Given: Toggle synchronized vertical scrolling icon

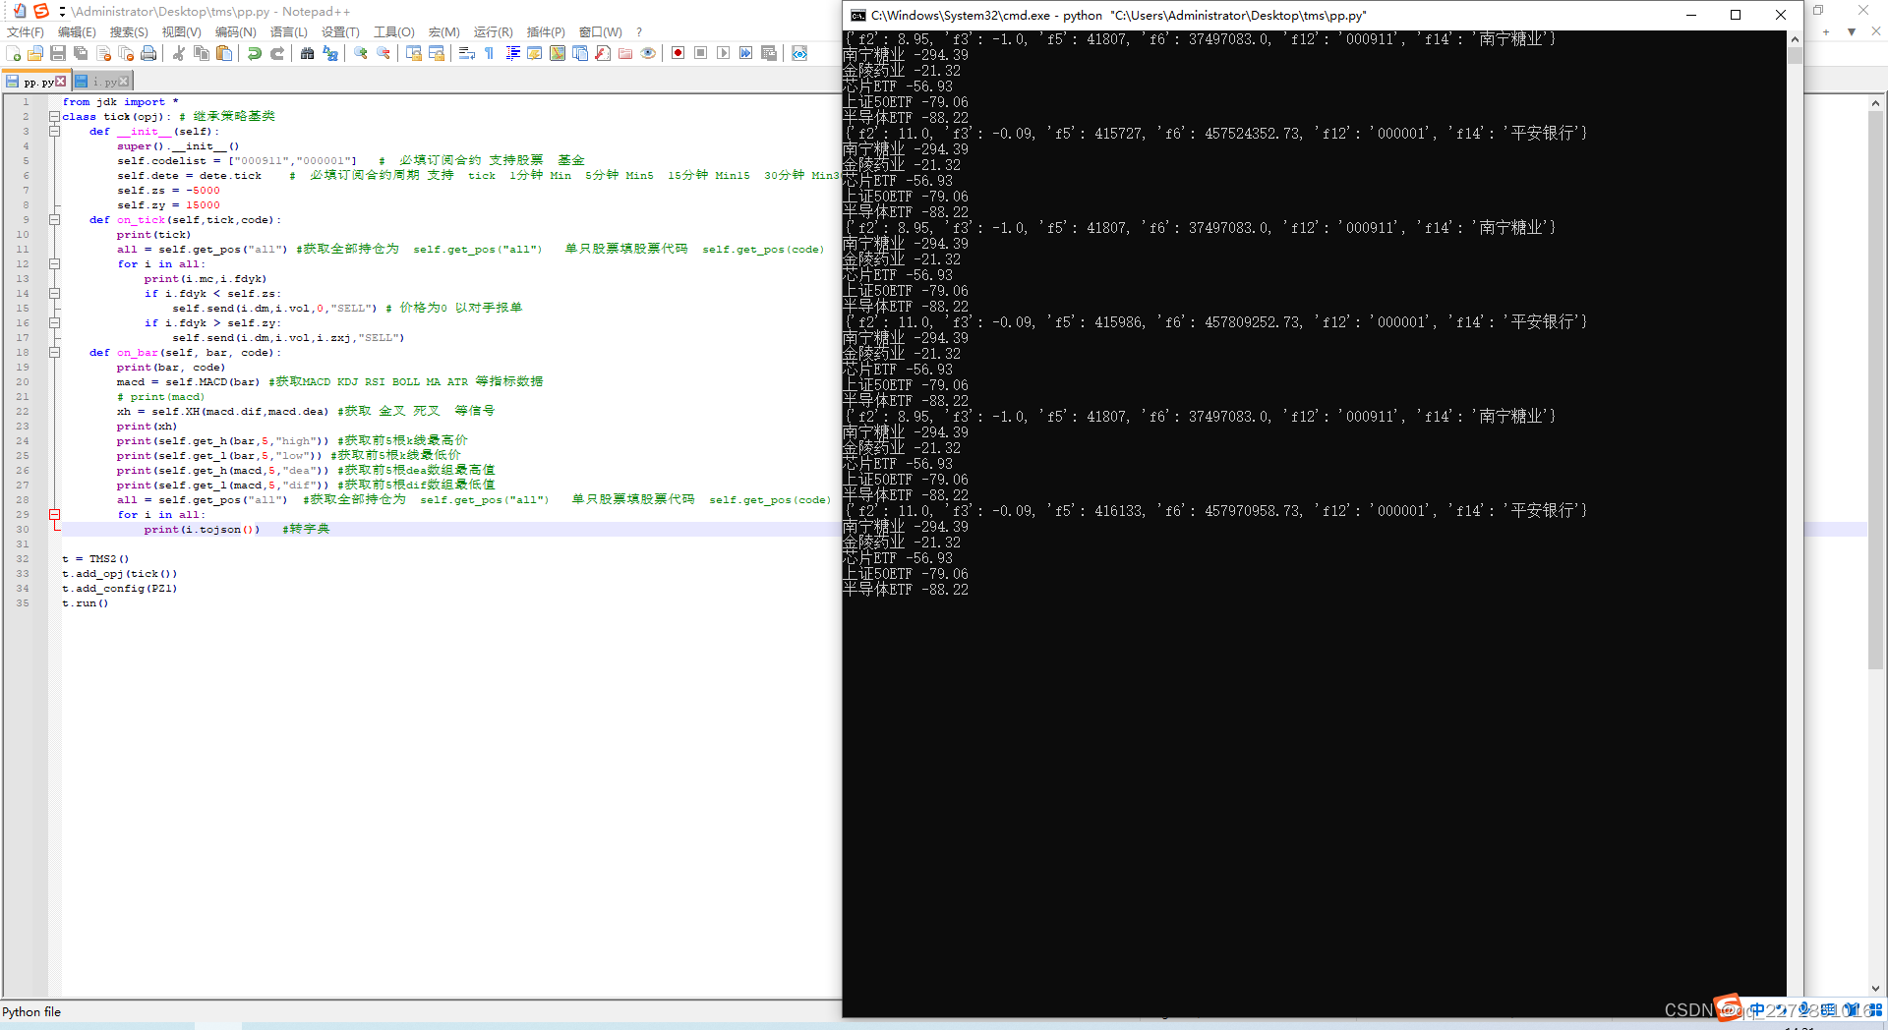Looking at the screenshot, I should click(x=413, y=53).
